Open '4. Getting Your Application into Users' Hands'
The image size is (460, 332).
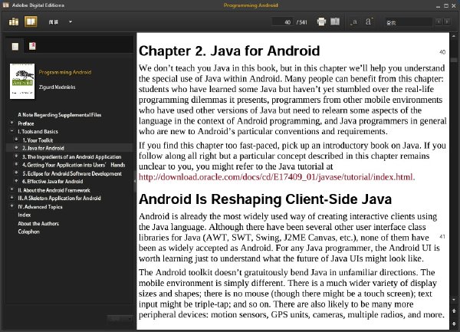coord(74,165)
